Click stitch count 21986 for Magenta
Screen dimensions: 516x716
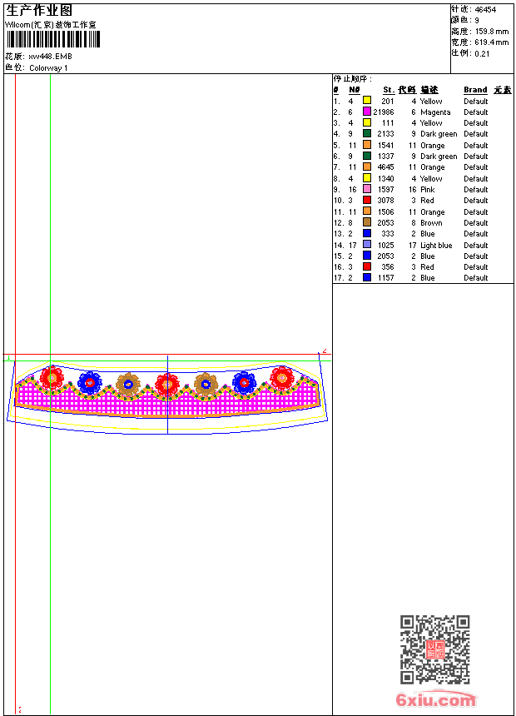tap(384, 112)
